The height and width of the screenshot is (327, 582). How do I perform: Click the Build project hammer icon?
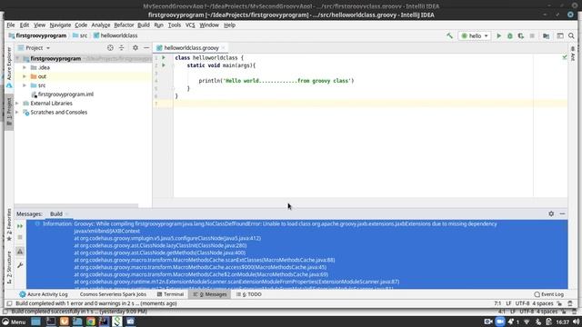[x=449, y=36]
